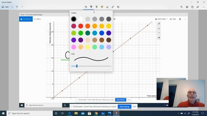Click zoom in plus on graph
Screen dimensions: 207x116
point(159,29)
